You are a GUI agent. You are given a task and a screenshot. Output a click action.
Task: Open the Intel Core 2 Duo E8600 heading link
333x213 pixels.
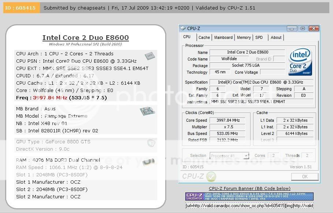(x=86, y=38)
